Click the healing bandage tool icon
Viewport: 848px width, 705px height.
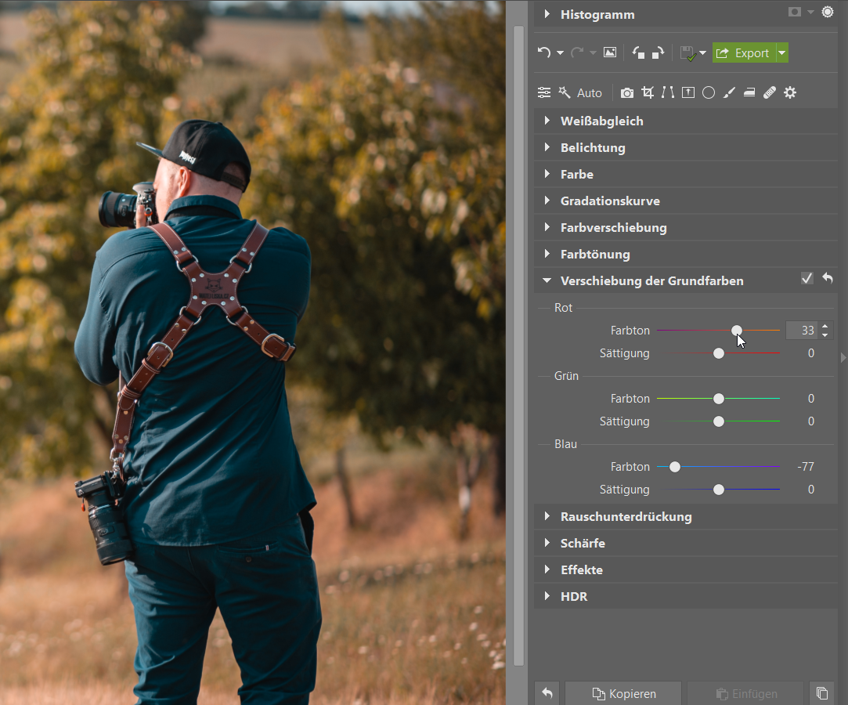pyautogui.click(x=770, y=92)
